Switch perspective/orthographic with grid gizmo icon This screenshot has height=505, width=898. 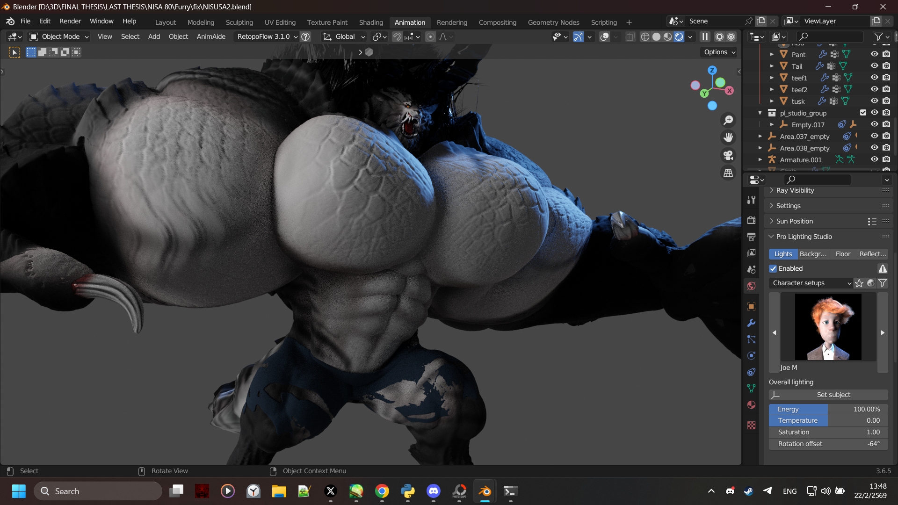point(728,173)
